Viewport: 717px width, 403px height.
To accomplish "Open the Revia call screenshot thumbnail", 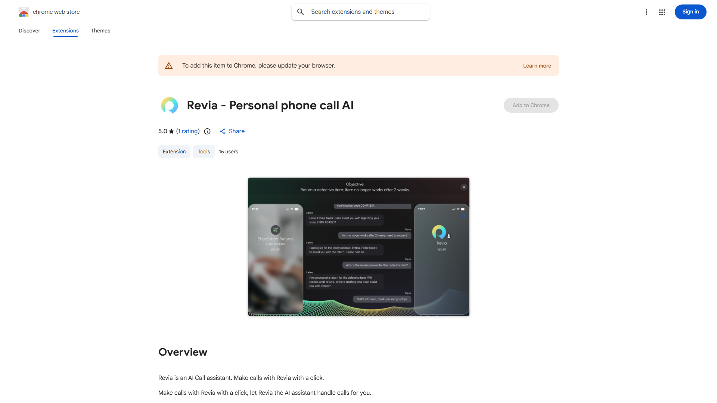I will tap(358, 247).
